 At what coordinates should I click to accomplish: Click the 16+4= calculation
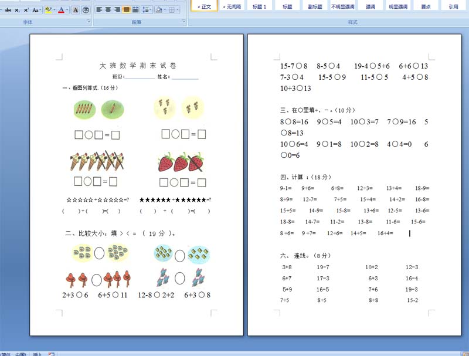coord(385,233)
